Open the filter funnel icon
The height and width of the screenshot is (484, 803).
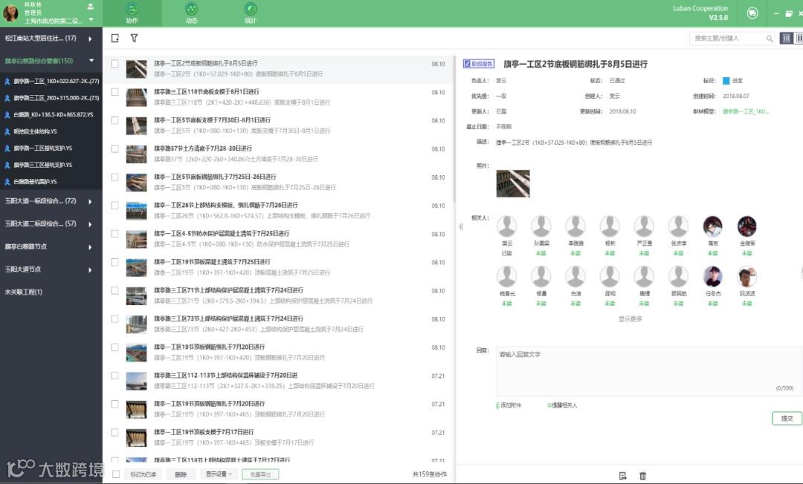(134, 39)
